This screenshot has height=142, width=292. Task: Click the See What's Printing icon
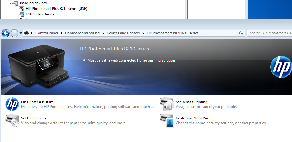pos(166,104)
